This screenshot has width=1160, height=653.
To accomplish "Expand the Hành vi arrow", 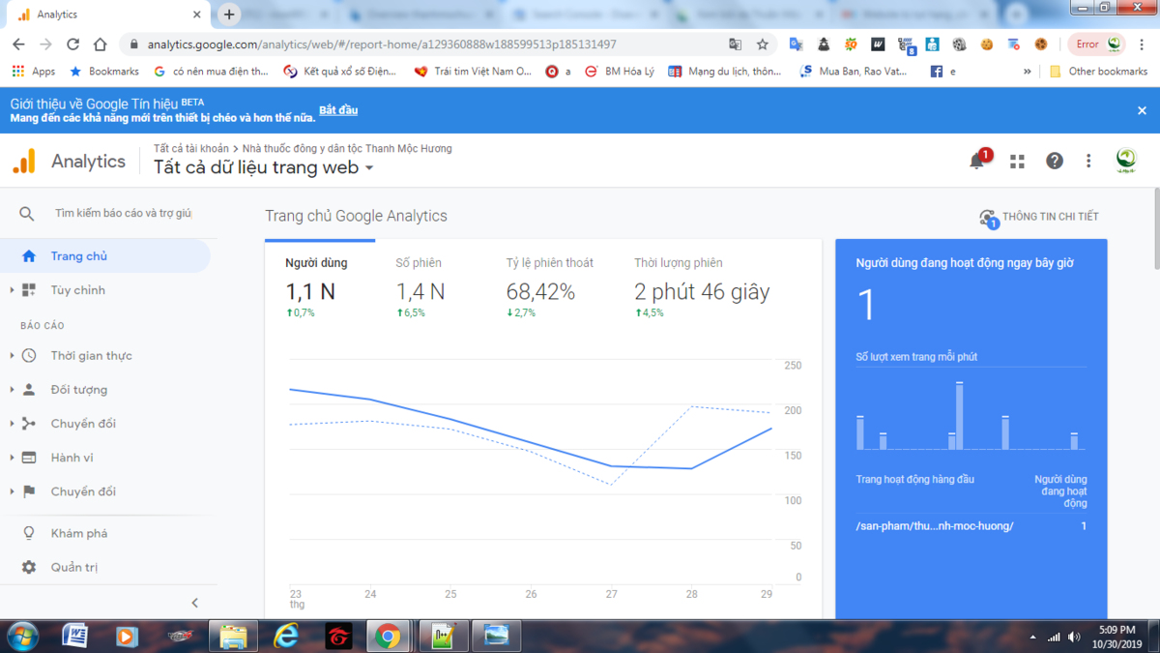I will point(12,458).
